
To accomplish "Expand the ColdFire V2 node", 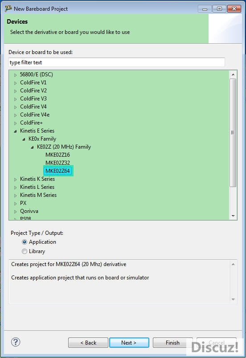I will click(16, 91).
